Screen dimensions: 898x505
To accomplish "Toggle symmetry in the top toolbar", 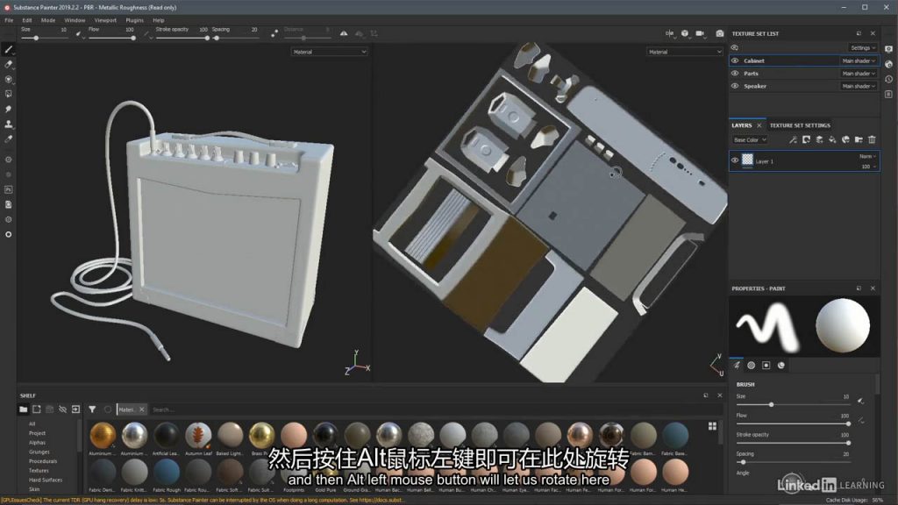I will pyautogui.click(x=344, y=34).
